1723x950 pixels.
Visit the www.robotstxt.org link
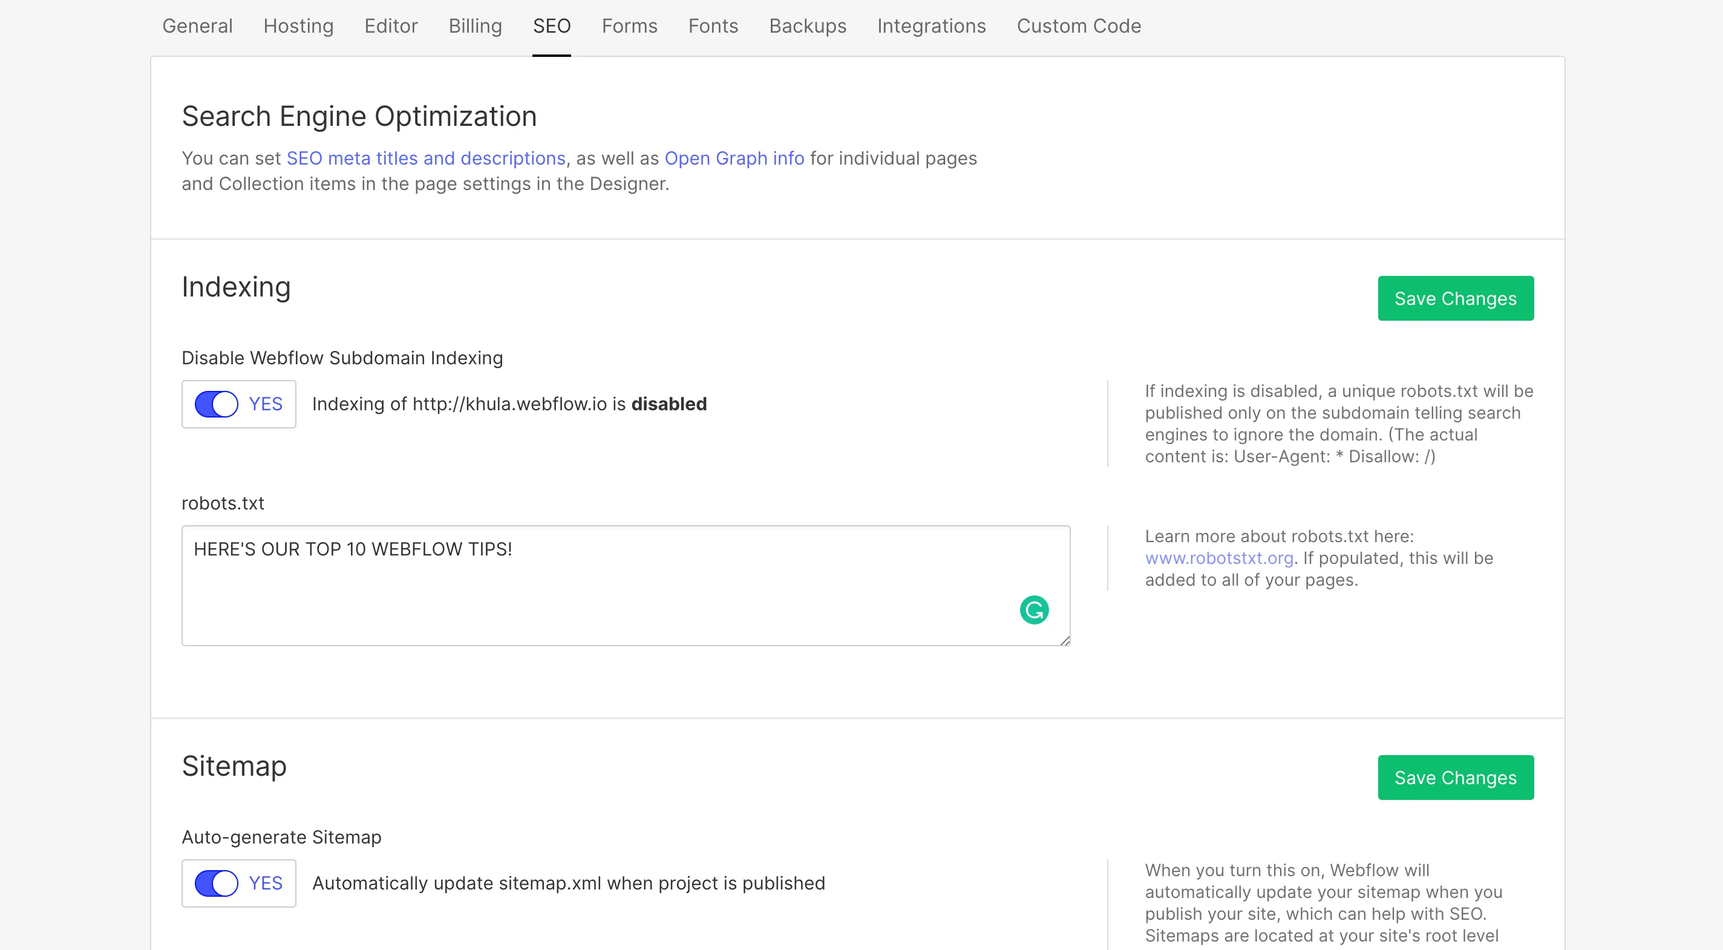[x=1218, y=558]
